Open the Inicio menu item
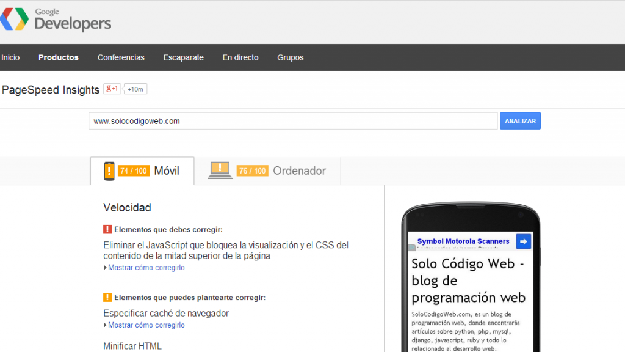Viewport: 625px width, 352px height. [10, 57]
